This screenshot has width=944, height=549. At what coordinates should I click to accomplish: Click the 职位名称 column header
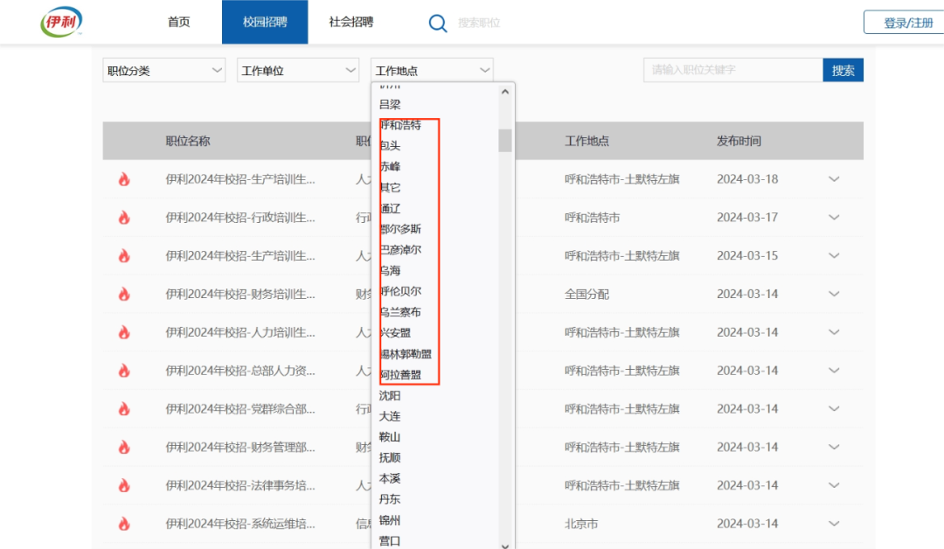[188, 141]
